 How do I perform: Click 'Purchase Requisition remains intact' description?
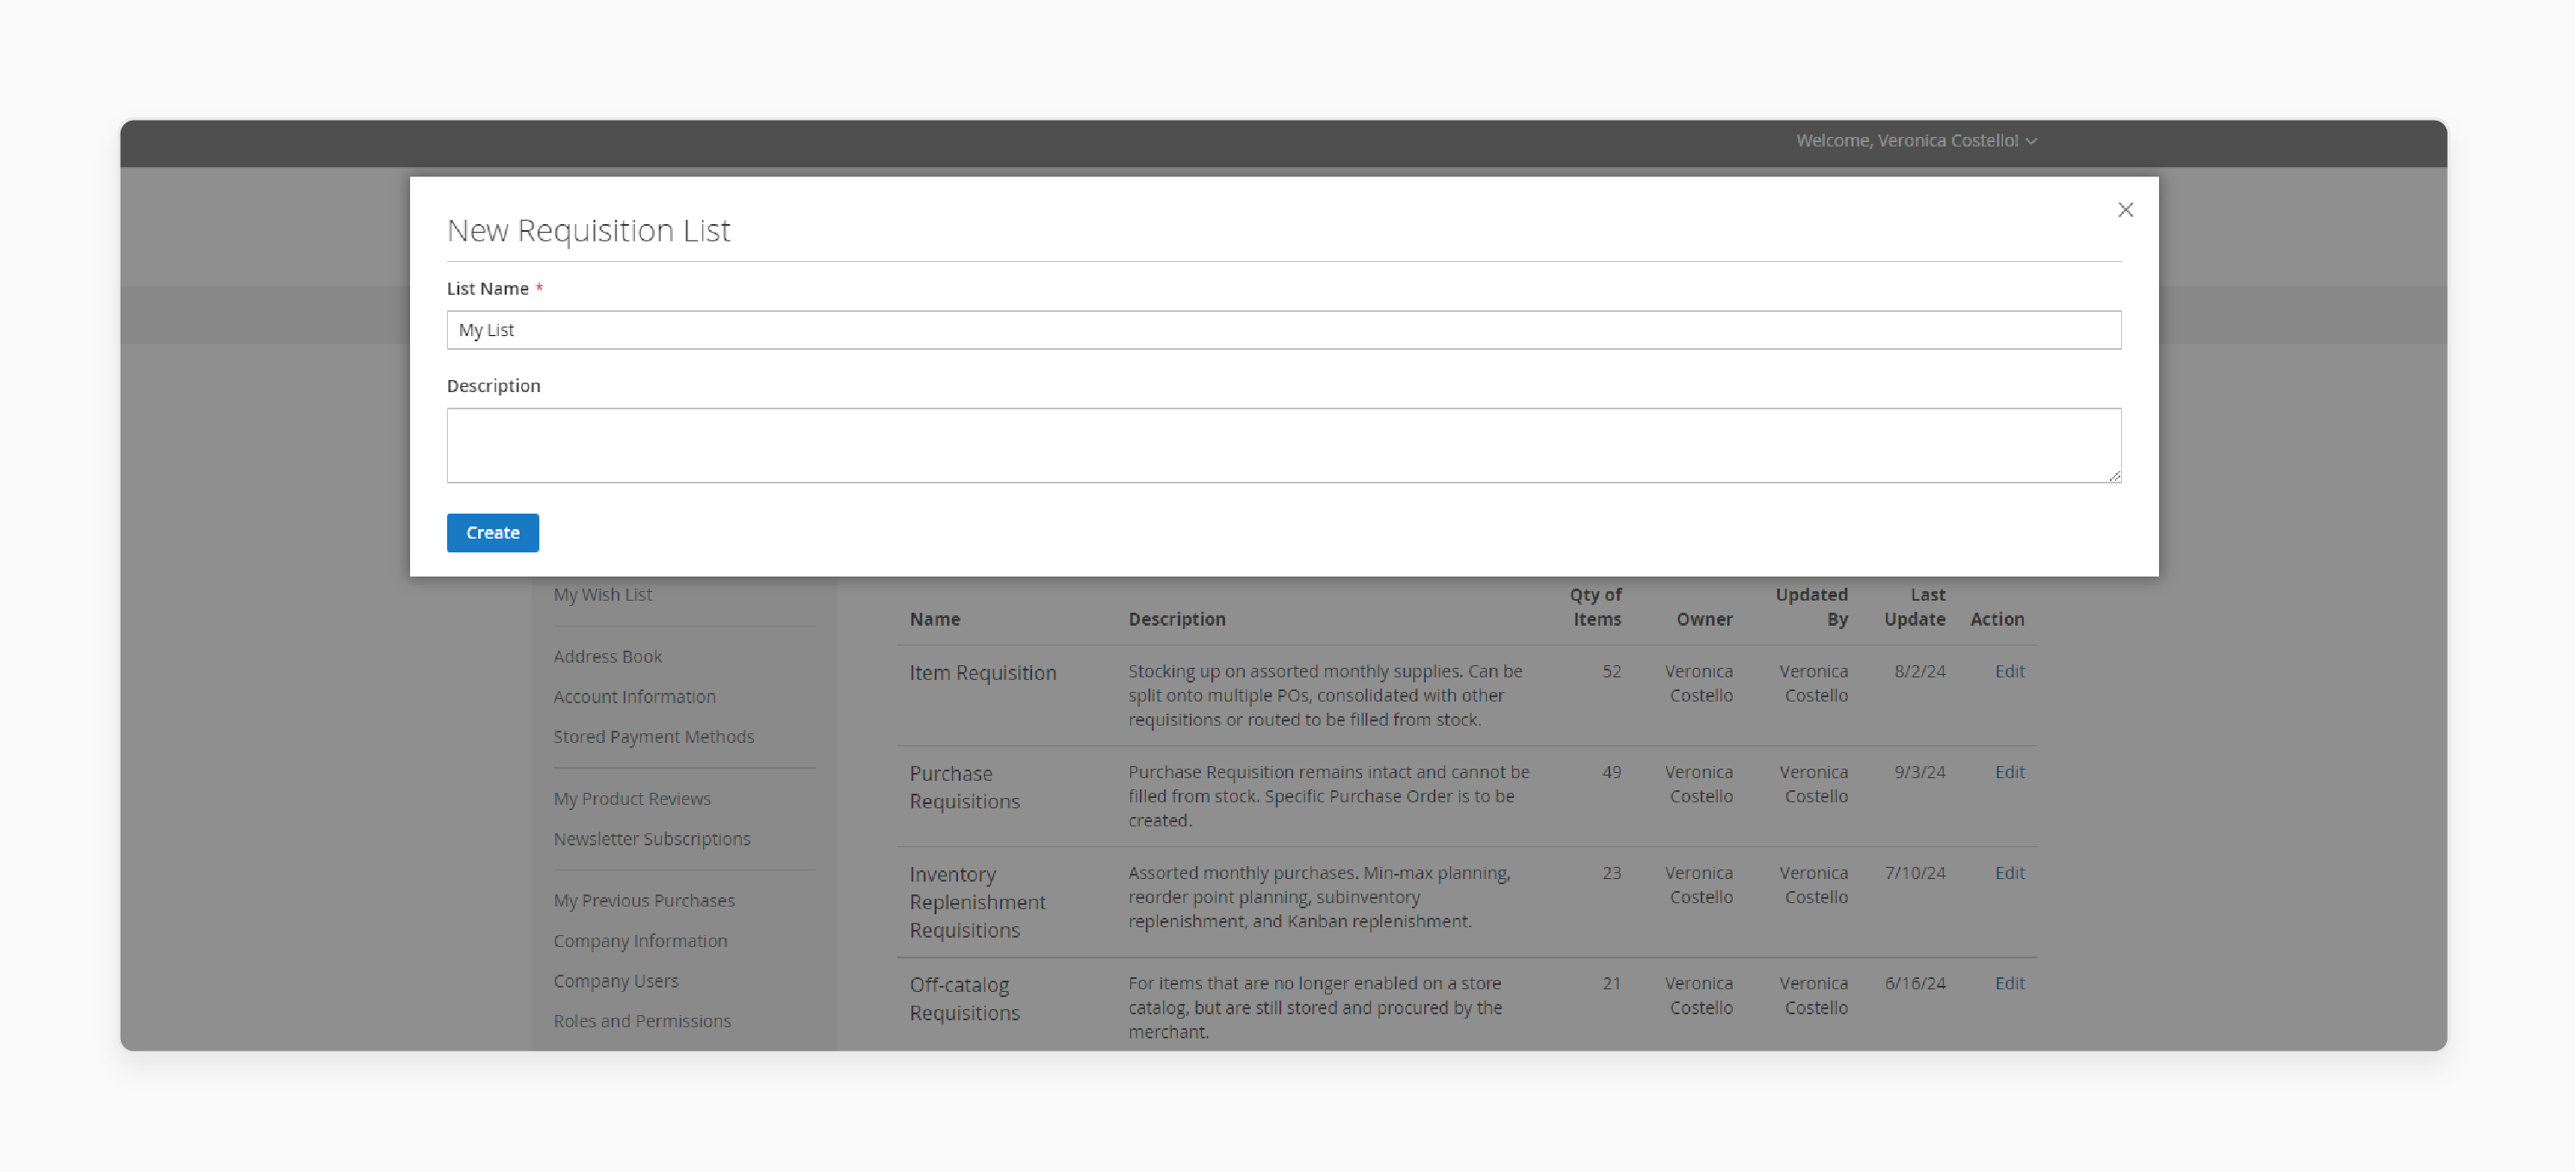click(1329, 796)
